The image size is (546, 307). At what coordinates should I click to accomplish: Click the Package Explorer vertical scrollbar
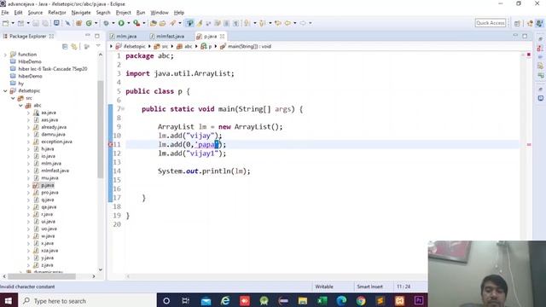pos(101,129)
